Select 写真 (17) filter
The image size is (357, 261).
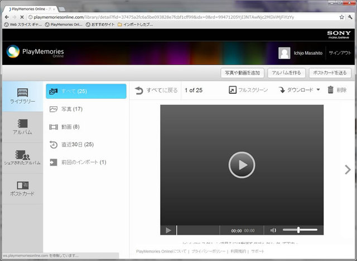[x=71, y=109]
